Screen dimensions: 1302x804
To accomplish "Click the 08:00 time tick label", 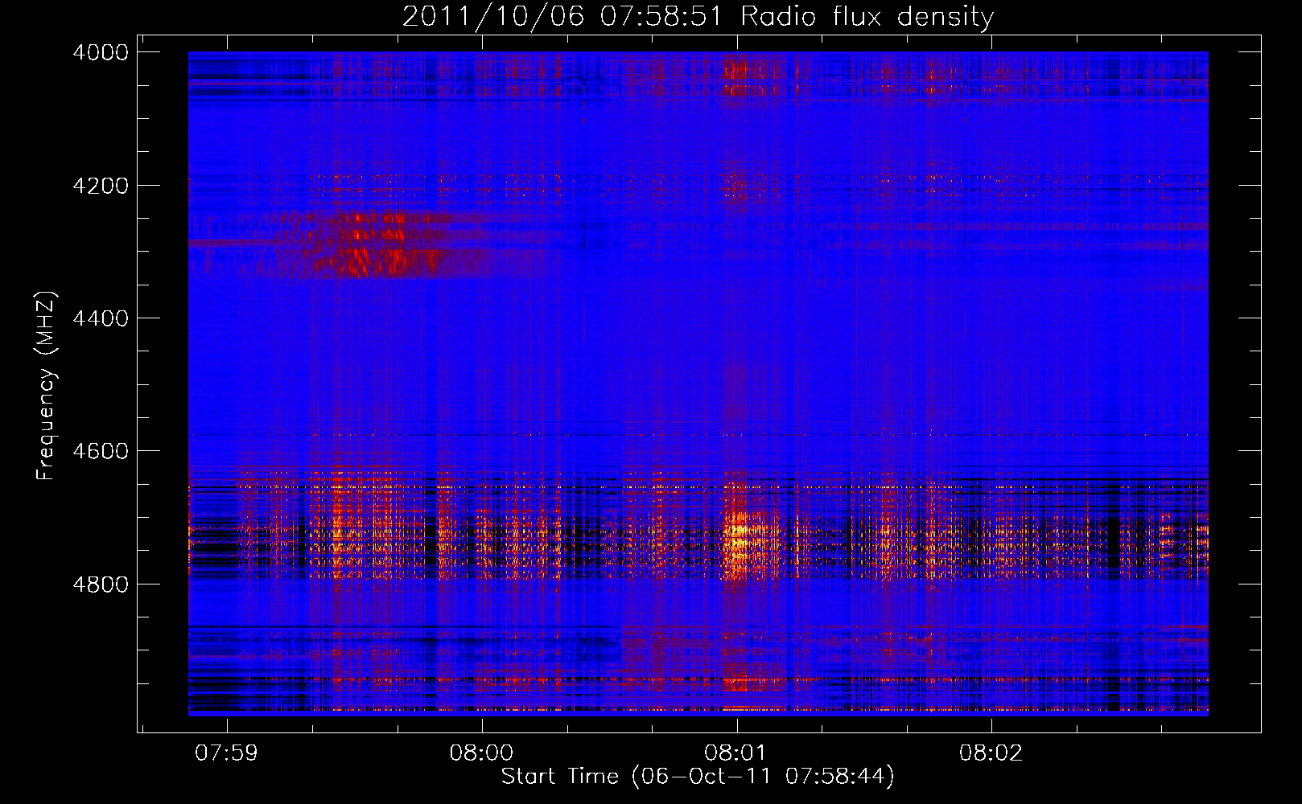I will [x=481, y=753].
